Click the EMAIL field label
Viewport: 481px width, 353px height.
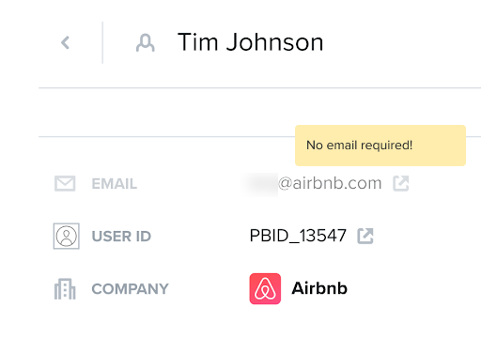tap(115, 184)
